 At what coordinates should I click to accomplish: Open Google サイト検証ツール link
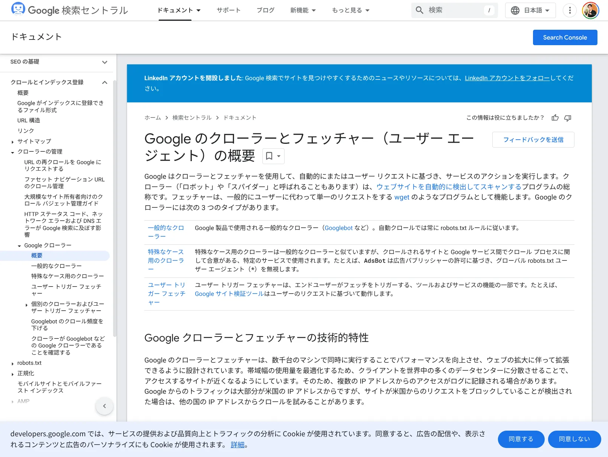click(229, 294)
